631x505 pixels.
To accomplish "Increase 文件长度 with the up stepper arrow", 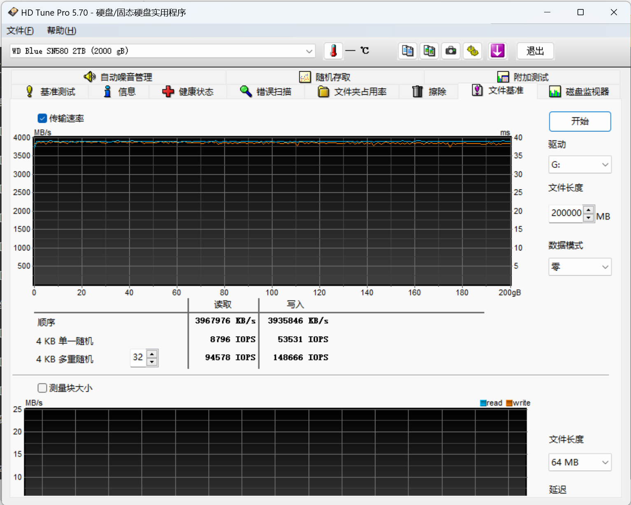I will (x=589, y=210).
